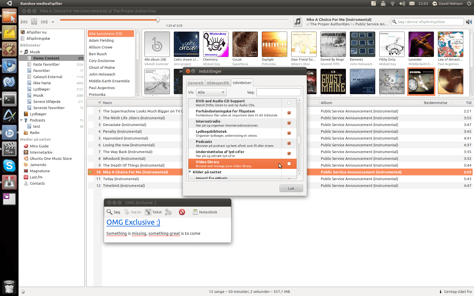Screen dimensions: 474x296
Task: Collapse the Kilder på nettet group
Action: (x=190, y=172)
